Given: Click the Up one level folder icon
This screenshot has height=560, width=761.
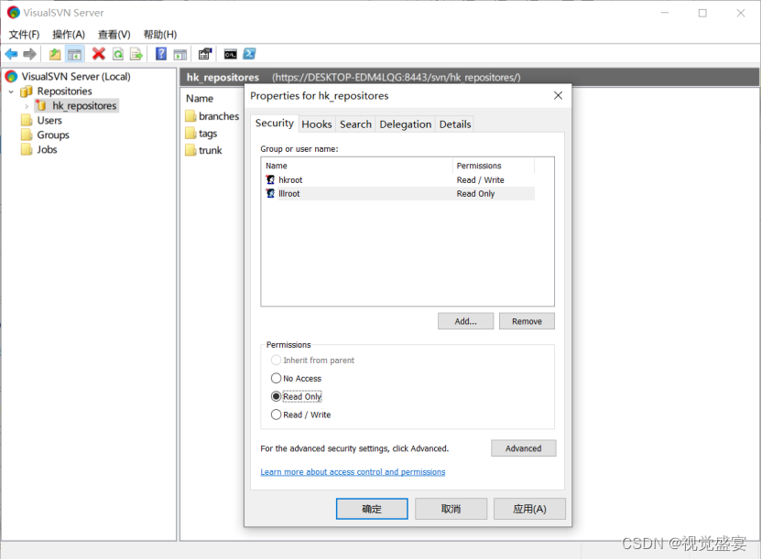Looking at the screenshot, I should pyautogui.click(x=55, y=54).
